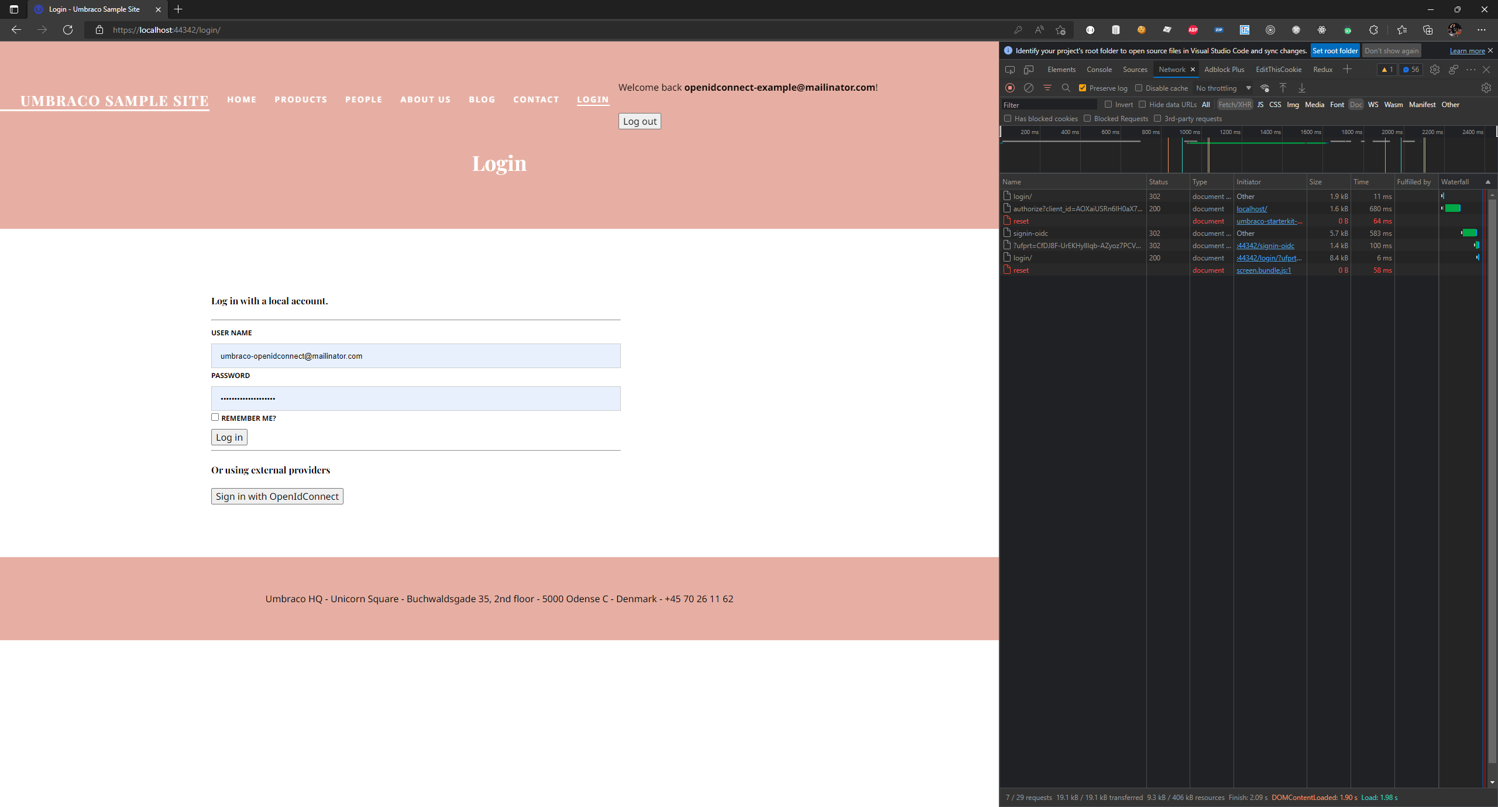
Task: Clear the network log
Action: coord(1029,88)
